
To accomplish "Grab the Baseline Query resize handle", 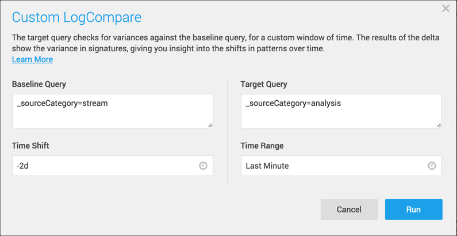I will (x=210, y=124).
